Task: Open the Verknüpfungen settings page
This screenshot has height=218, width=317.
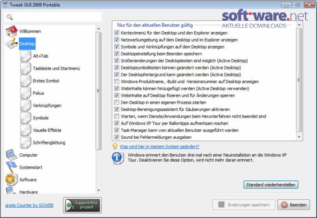Action: (47, 106)
